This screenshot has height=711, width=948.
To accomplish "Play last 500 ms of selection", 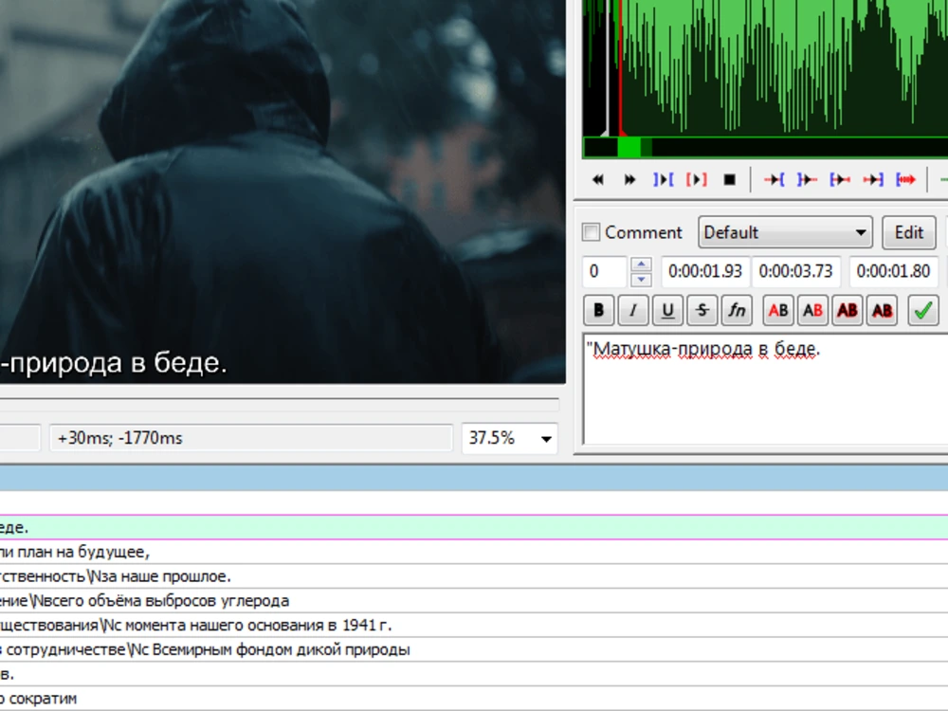I will point(873,179).
